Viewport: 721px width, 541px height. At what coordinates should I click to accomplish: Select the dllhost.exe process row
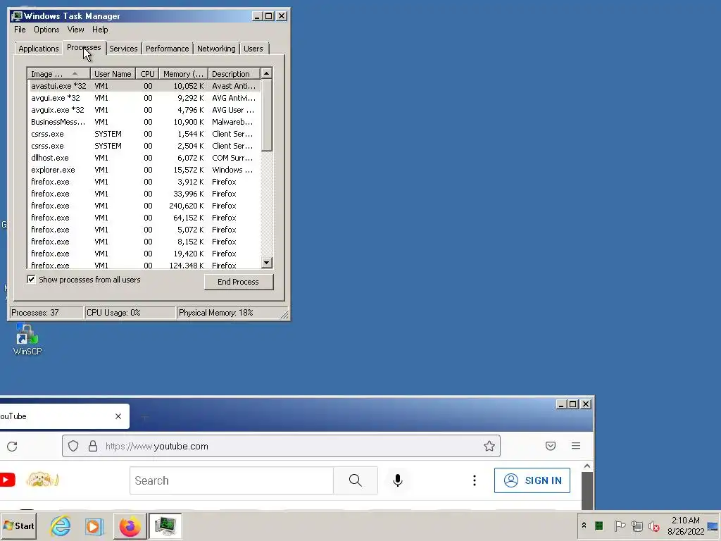click(x=144, y=158)
